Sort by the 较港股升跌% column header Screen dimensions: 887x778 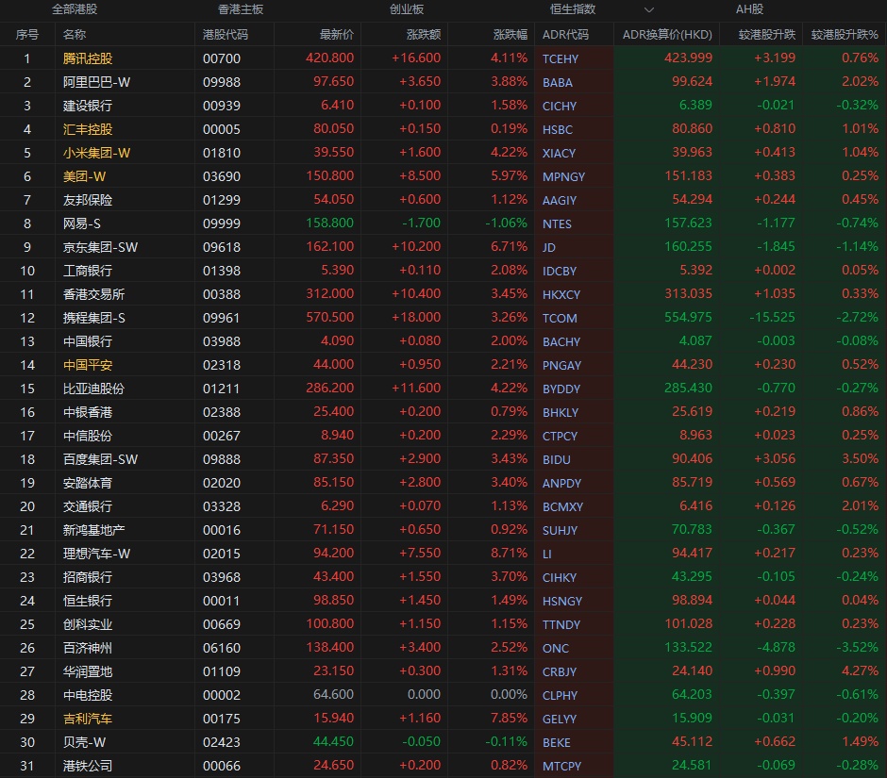coord(845,35)
